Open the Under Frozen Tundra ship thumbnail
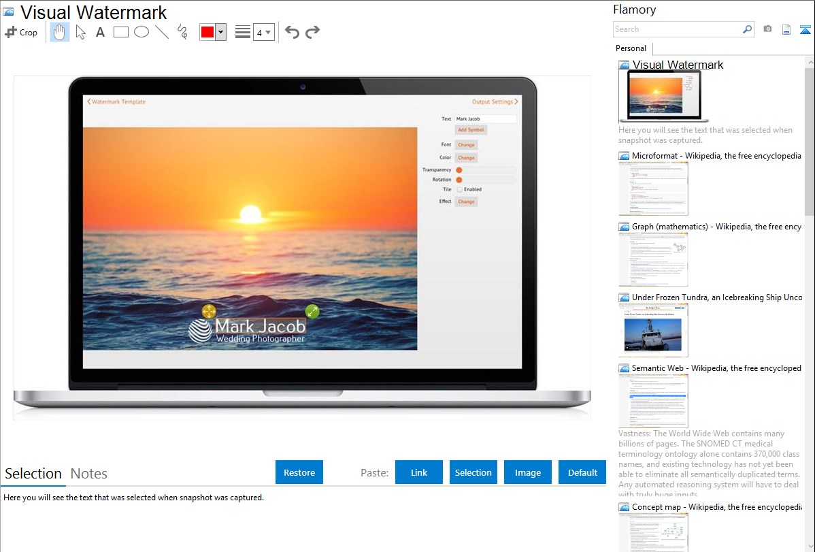 pyautogui.click(x=653, y=330)
